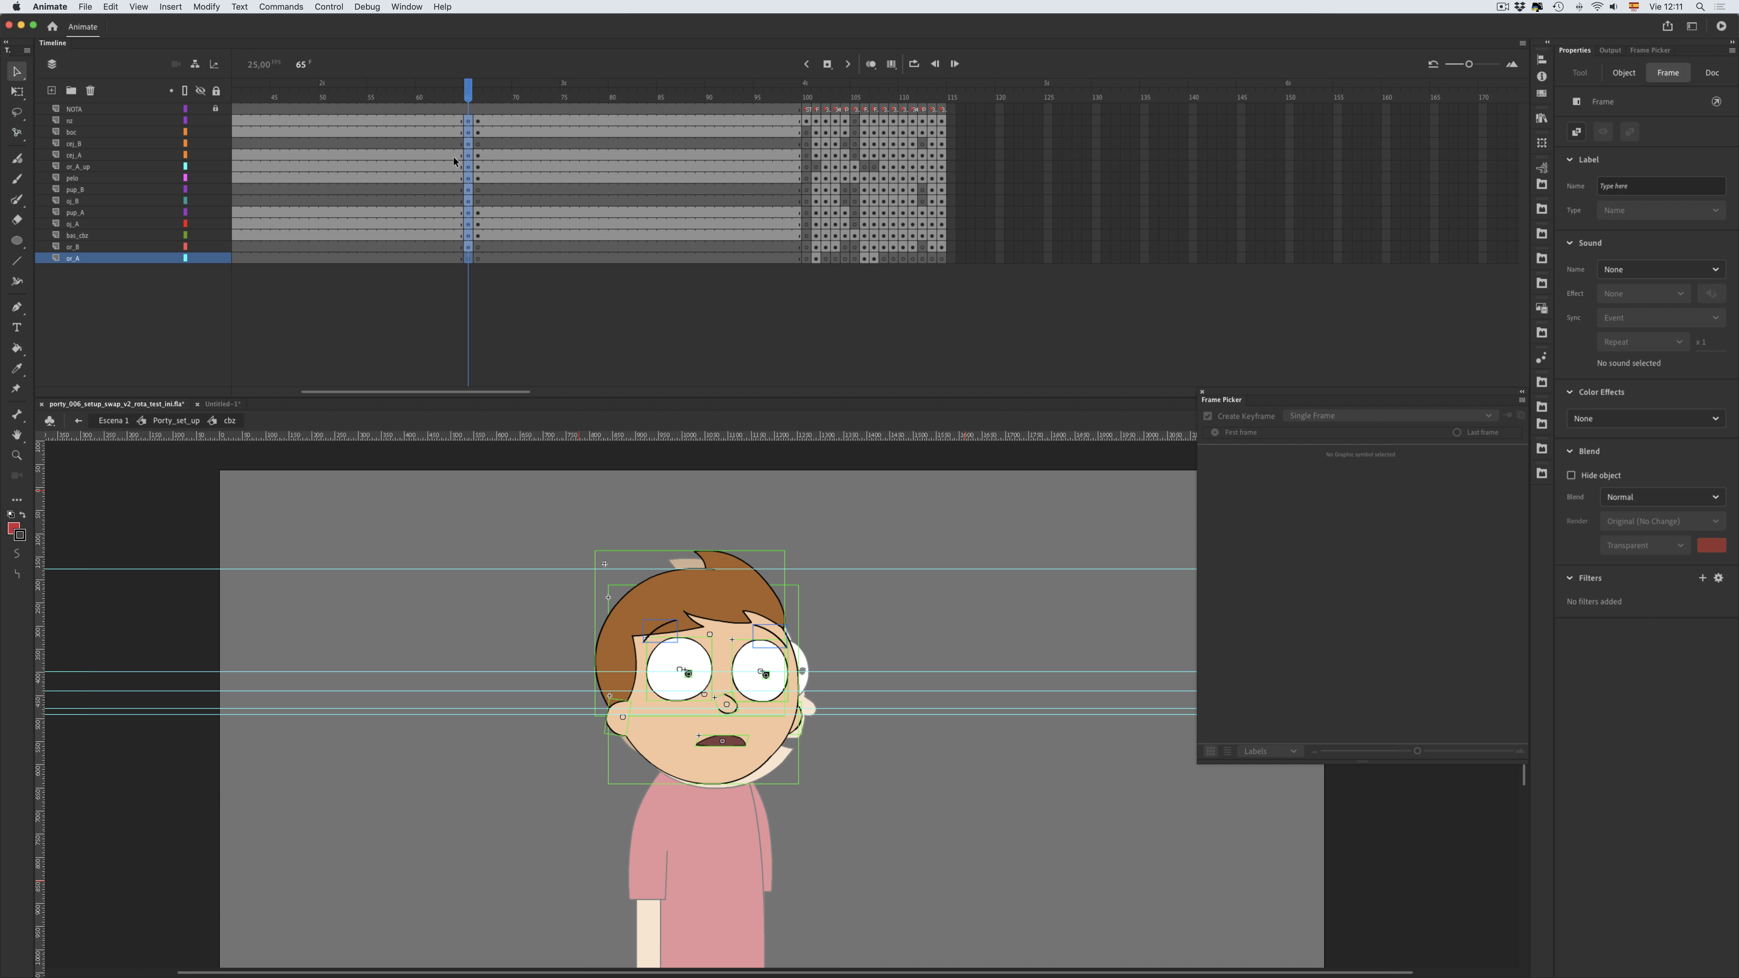Collapse the Sound section

click(x=1570, y=243)
